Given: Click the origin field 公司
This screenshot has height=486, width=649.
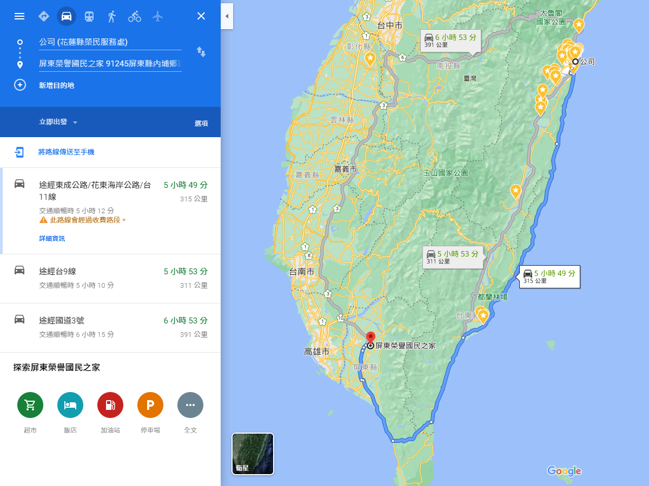Looking at the screenshot, I should click(110, 42).
